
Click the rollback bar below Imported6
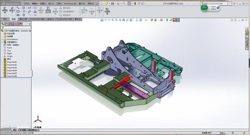16,78
